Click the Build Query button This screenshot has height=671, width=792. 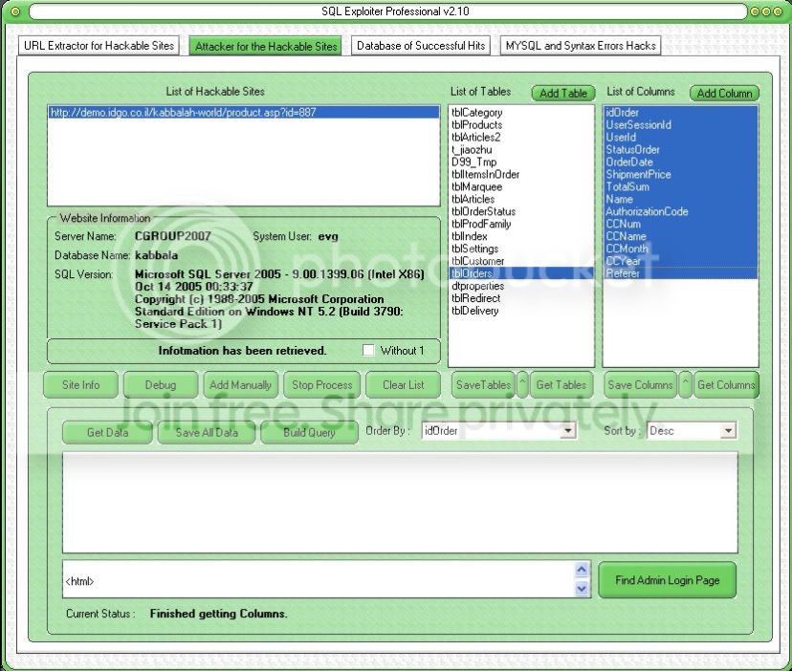click(x=309, y=432)
